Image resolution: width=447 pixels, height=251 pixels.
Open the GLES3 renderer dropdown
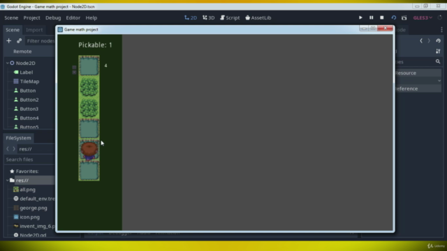coord(423,17)
